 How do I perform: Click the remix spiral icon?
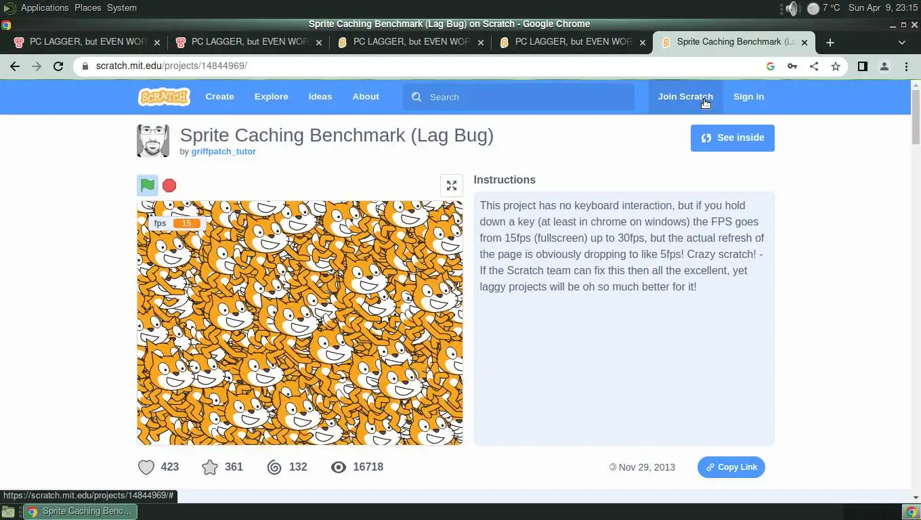pyautogui.click(x=274, y=467)
